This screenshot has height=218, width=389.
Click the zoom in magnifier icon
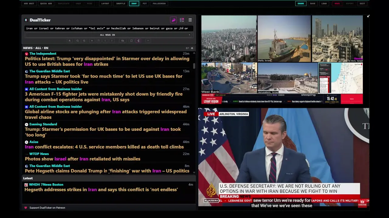[x=84, y=41]
